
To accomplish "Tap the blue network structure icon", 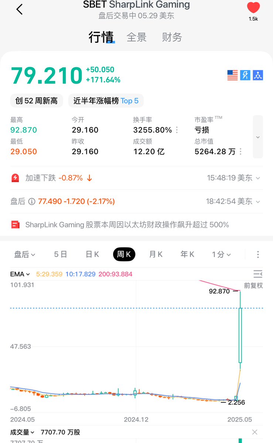I will 258,75.
